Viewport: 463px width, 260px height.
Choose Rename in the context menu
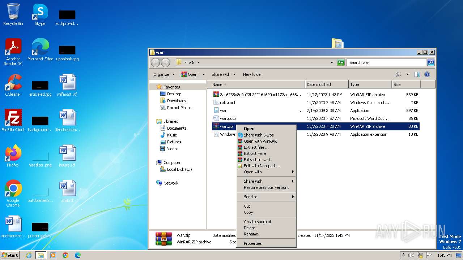pos(266,234)
